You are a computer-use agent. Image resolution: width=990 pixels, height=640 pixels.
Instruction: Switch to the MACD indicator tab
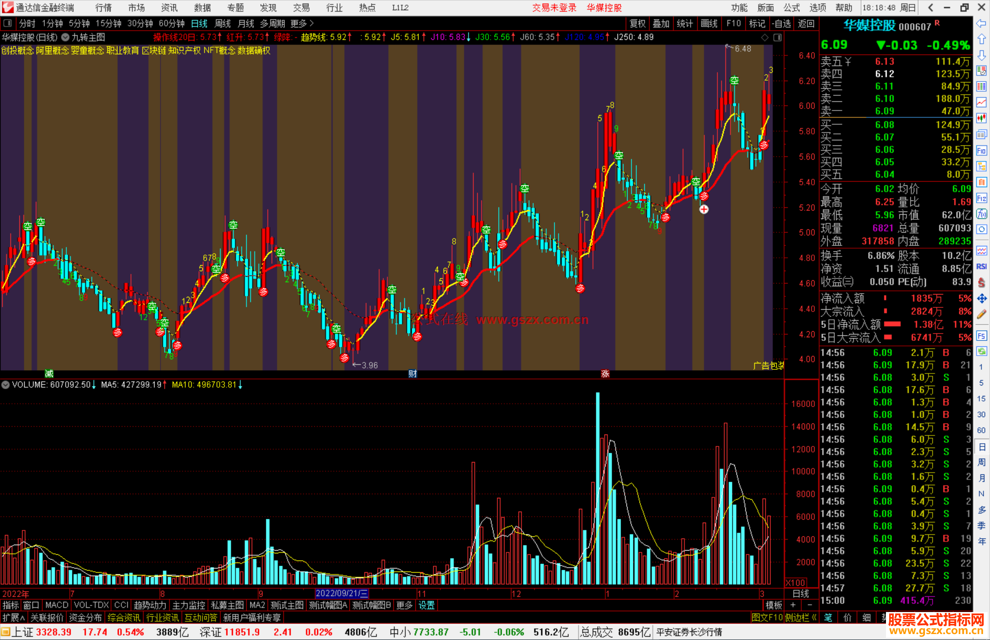pyautogui.click(x=56, y=605)
